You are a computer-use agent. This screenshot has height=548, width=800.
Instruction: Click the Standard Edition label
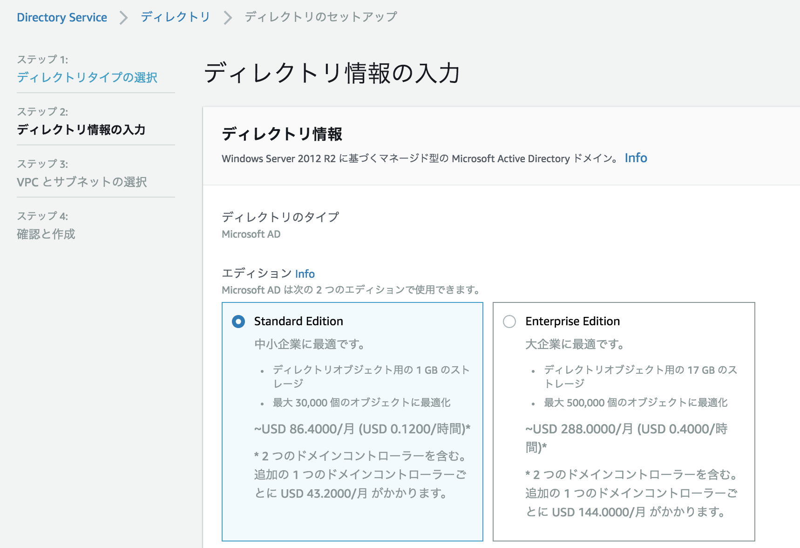(298, 321)
